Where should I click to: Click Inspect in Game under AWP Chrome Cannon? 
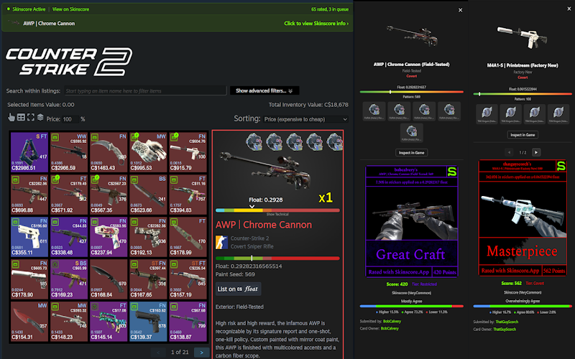pos(411,152)
